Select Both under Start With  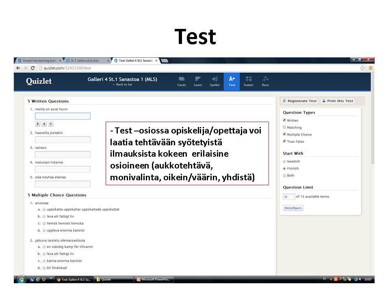pyautogui.click(x=284, y=176)
